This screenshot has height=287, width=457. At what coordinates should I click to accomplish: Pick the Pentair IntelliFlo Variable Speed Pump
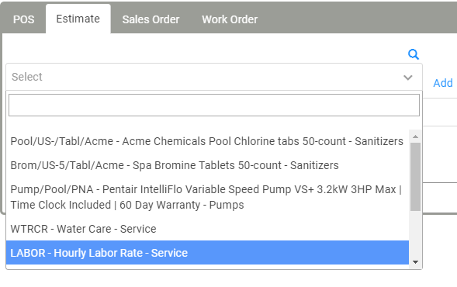point(207,197)
